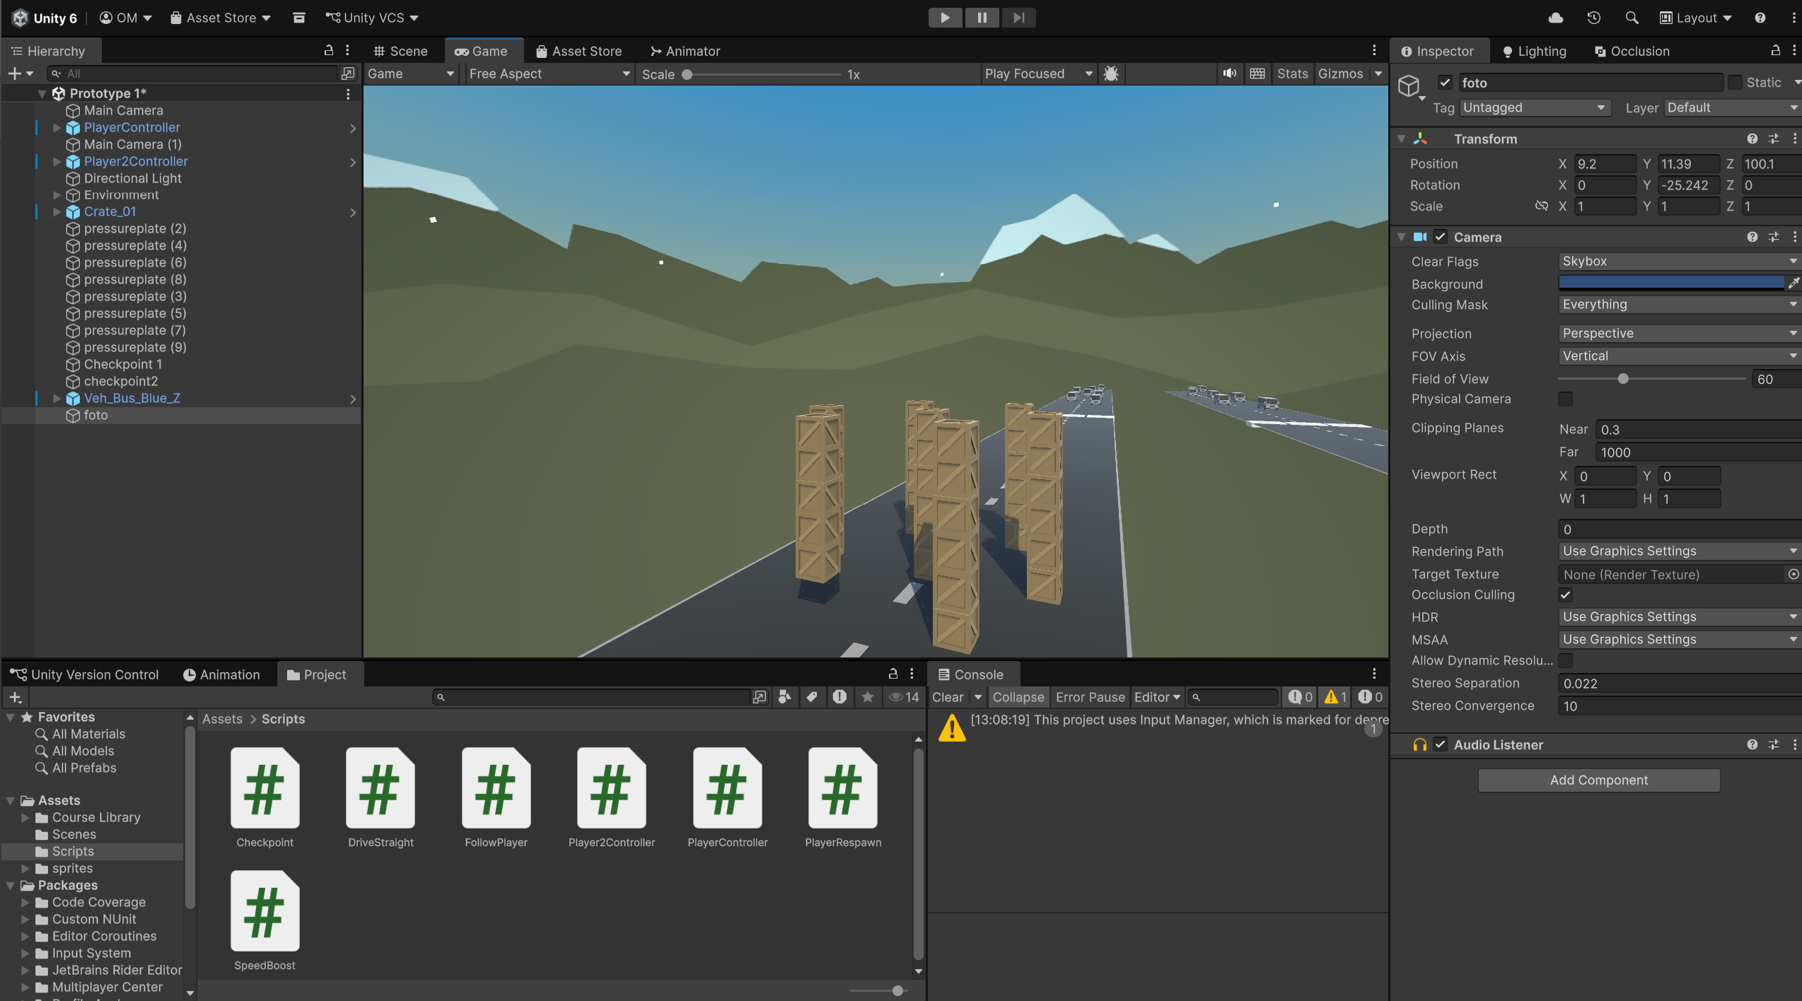This screenshot has width=1802, height=1001.
Task: Open the Package Manager box icon
Action: [x=299, y=18]
